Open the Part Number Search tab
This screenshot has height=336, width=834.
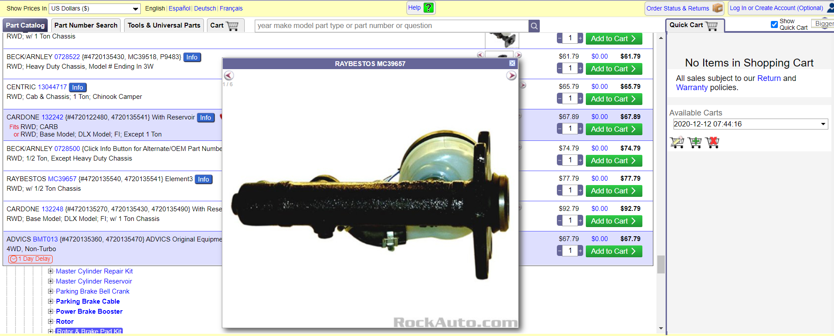tap(86, 25)
